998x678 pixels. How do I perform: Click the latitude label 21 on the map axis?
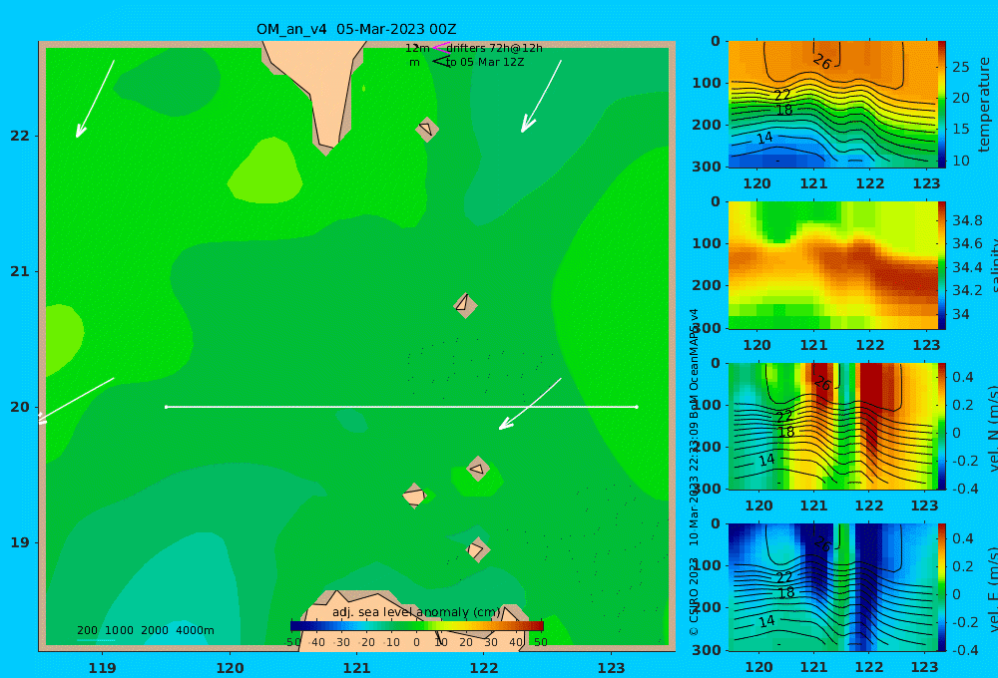(20, 271)
